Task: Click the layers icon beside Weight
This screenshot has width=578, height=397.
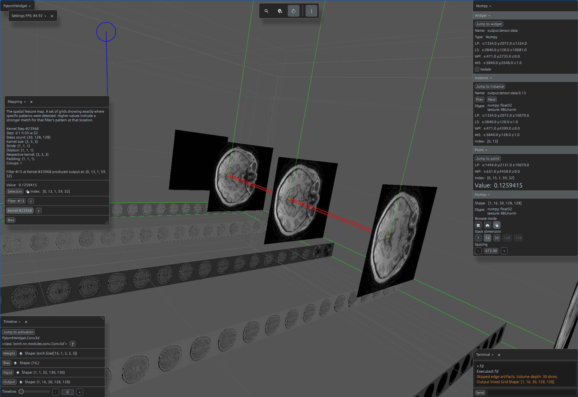Action: [21, 354]
